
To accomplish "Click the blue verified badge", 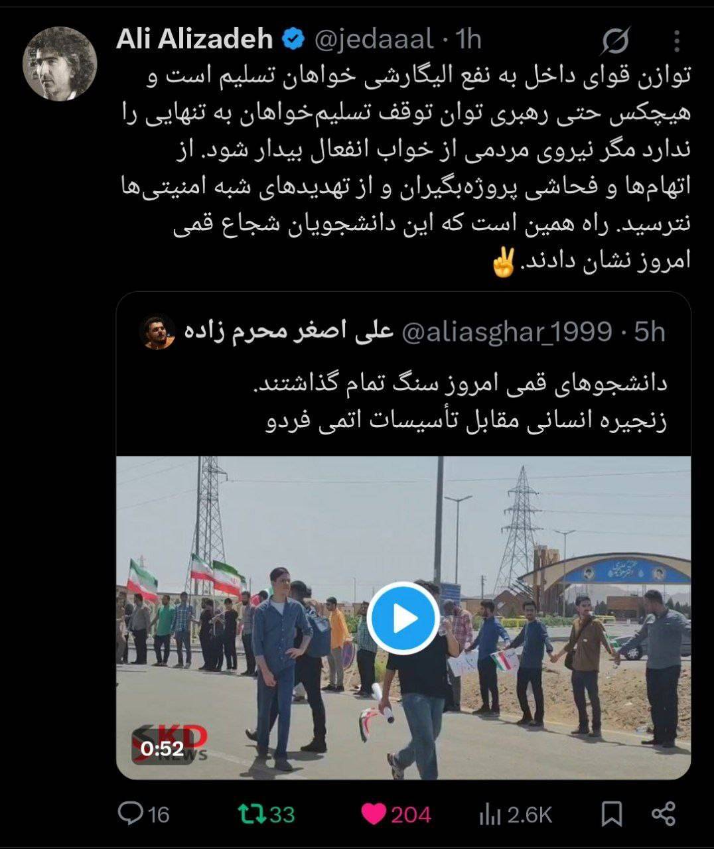I will [292, 40].
